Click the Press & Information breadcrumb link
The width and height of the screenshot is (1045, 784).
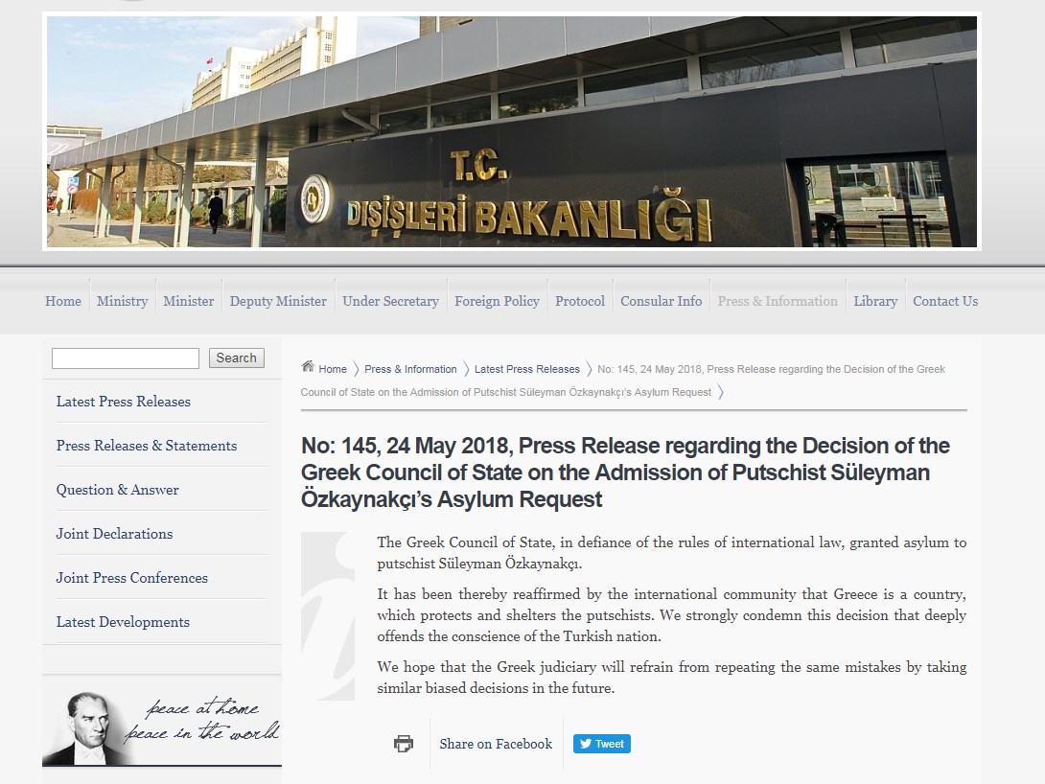[410, 369]
